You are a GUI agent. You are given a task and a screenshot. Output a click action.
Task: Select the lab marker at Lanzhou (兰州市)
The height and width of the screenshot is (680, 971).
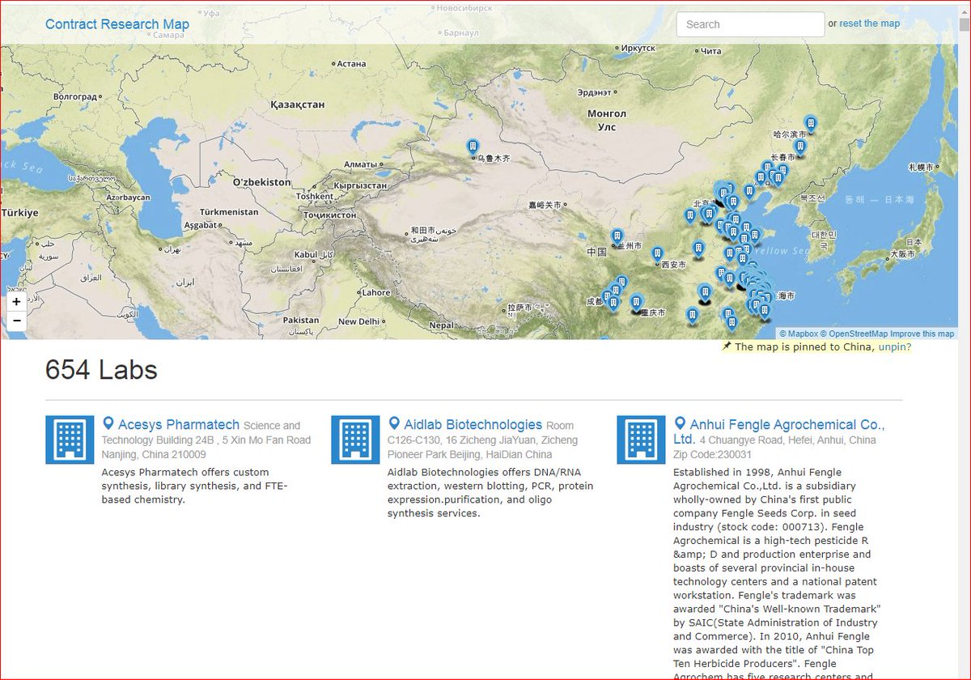pos(617,236)
